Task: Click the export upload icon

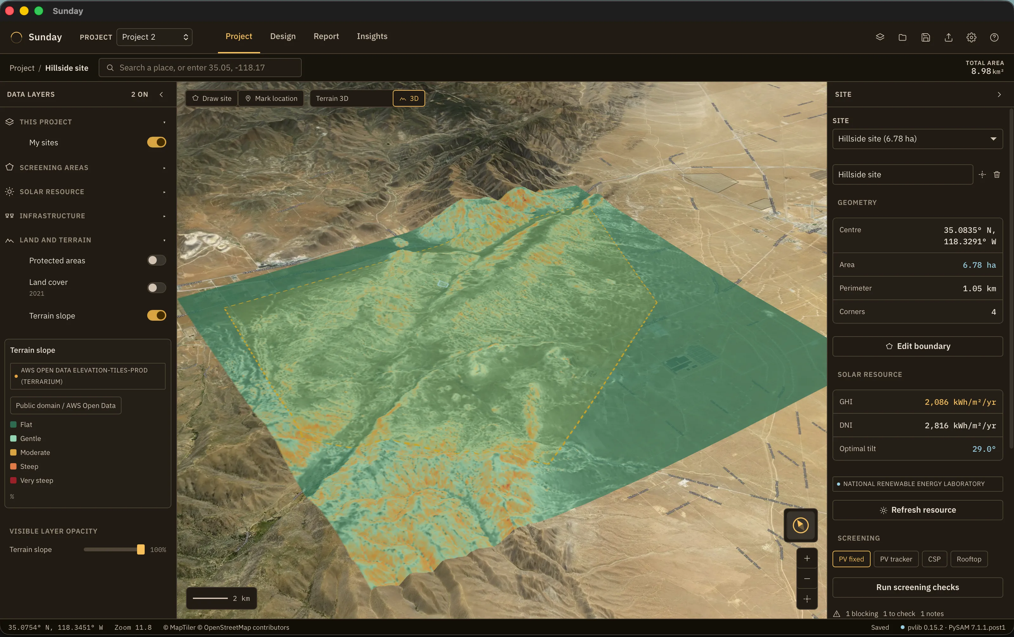Action: pos(948,37)
